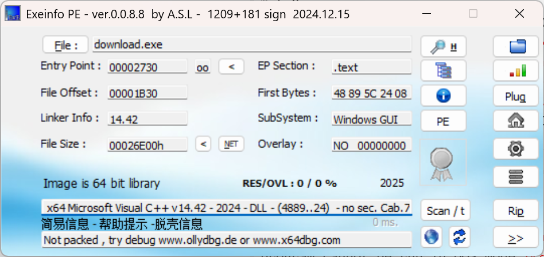Click the globe web icon
Viewport: 544px width, 257px height.
click(431, 237)
